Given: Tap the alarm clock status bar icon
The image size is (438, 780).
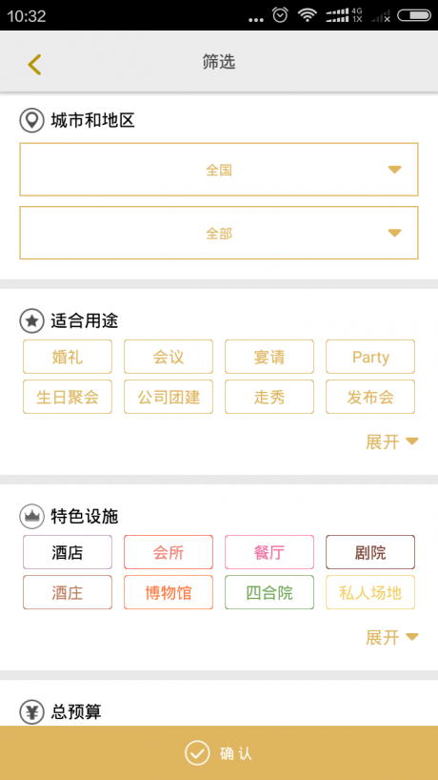Looking at the screenshot, I should pyautogui.click(x=280, y=15).
